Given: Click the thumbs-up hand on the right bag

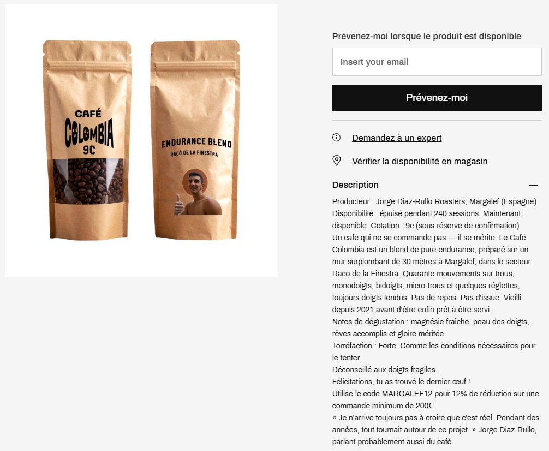Looking at the screenshot, I should tap(178, 205).
